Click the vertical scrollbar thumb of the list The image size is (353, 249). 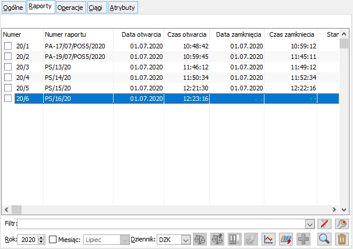coord(344,44)
